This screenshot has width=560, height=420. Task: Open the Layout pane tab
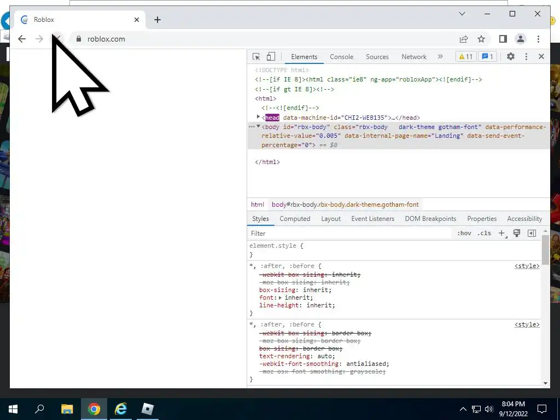point(331,219)
